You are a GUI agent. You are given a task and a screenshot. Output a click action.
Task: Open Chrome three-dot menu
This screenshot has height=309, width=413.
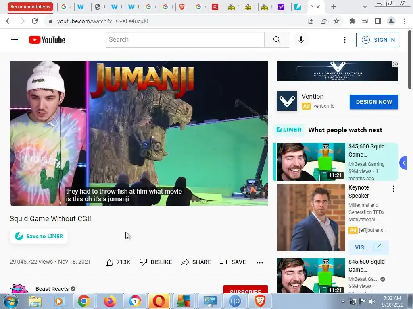click(x=404, y=21)
